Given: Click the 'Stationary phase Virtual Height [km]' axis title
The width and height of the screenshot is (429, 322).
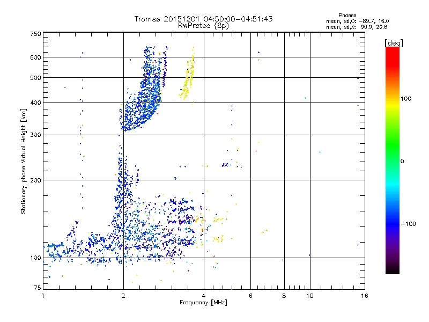Looking at the screenshot, I should [x=24, y=162].
